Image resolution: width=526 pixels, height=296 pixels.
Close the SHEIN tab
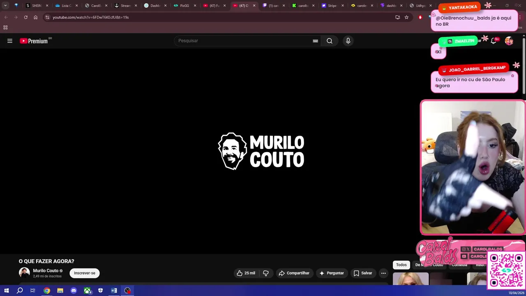(47, 6)
